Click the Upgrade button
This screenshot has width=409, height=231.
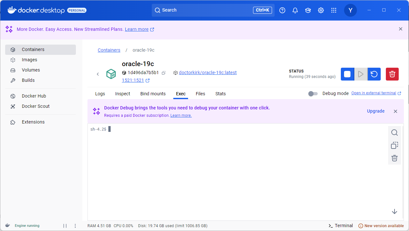point(376,111)
